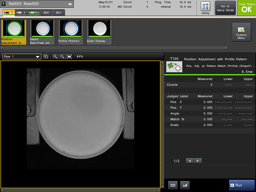This screenshot has height=192, width=256.
Task: Switch to the S01 tab
Action: (58, 13)
